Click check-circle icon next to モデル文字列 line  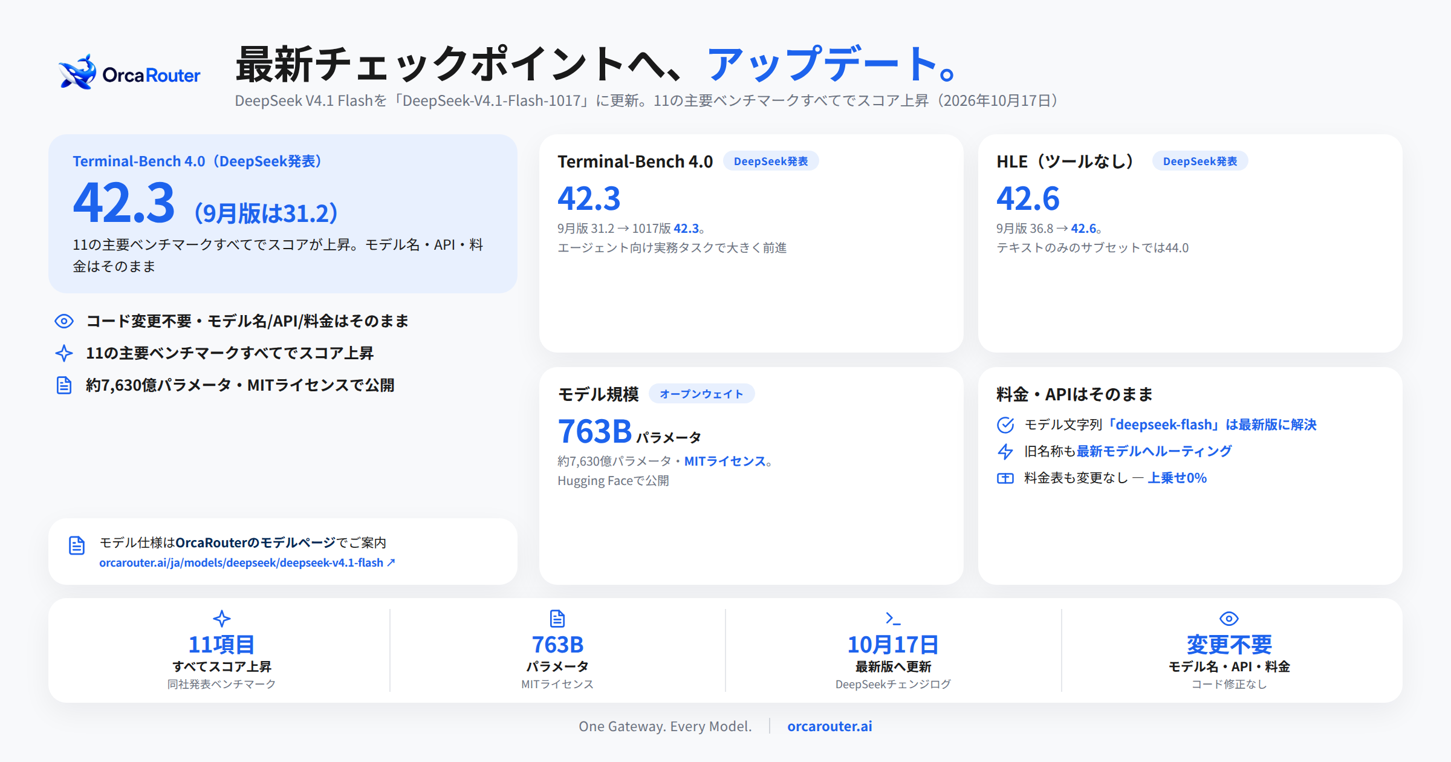pos(1005,425)
